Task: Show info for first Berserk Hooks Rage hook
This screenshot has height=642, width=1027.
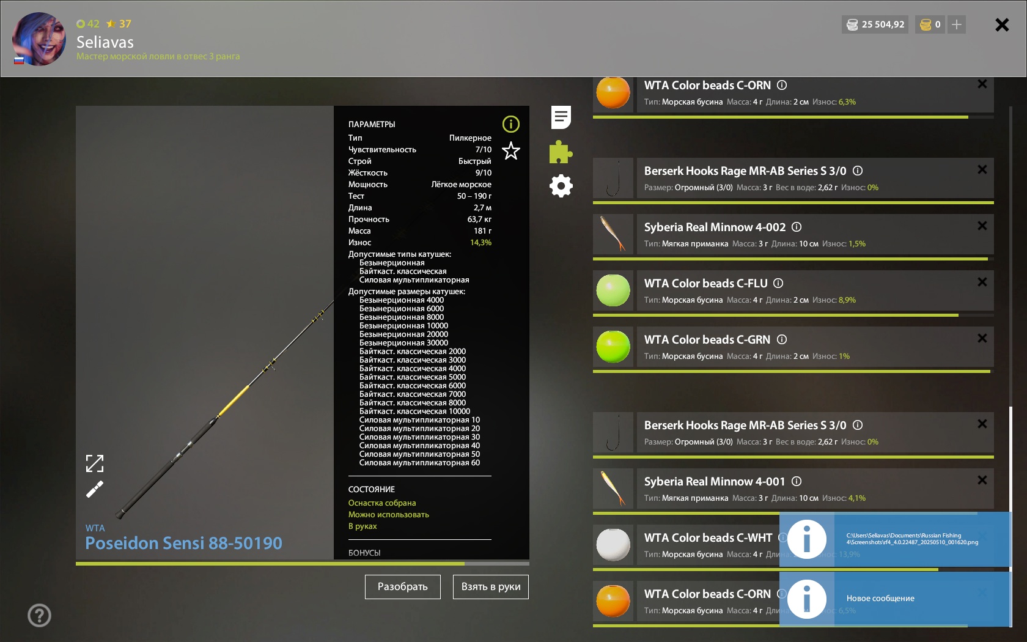Action: (x=858, y=171)
